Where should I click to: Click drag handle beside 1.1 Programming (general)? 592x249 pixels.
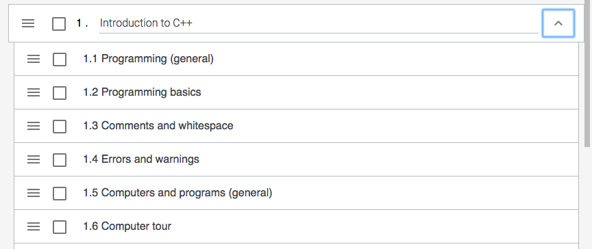click(34, 59)
